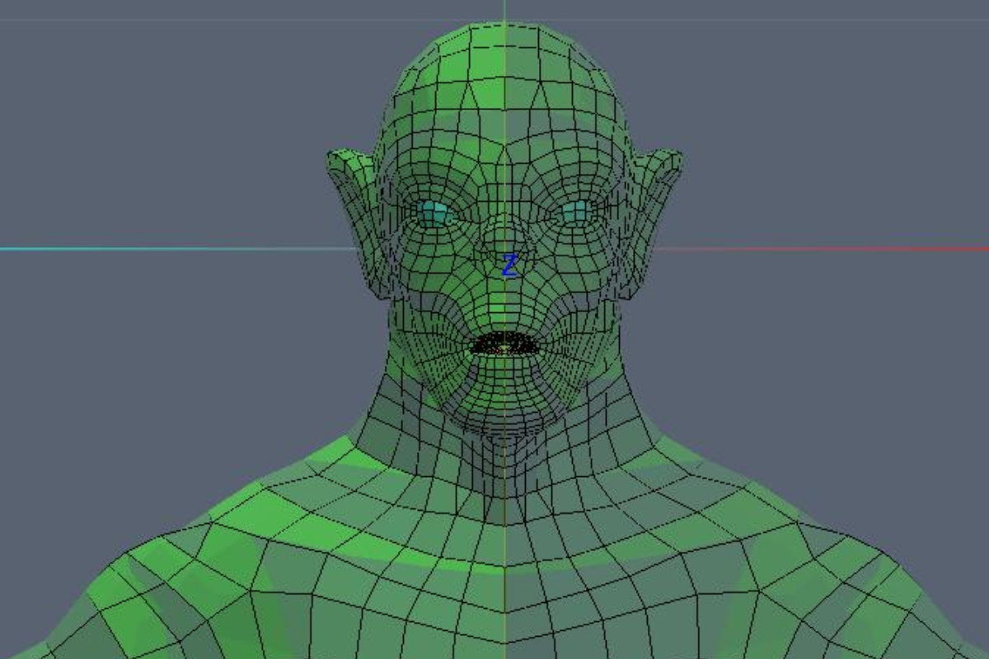Click the red axis line right of head
This screenshot has height=659, width=989.
(x=822, y=249)
